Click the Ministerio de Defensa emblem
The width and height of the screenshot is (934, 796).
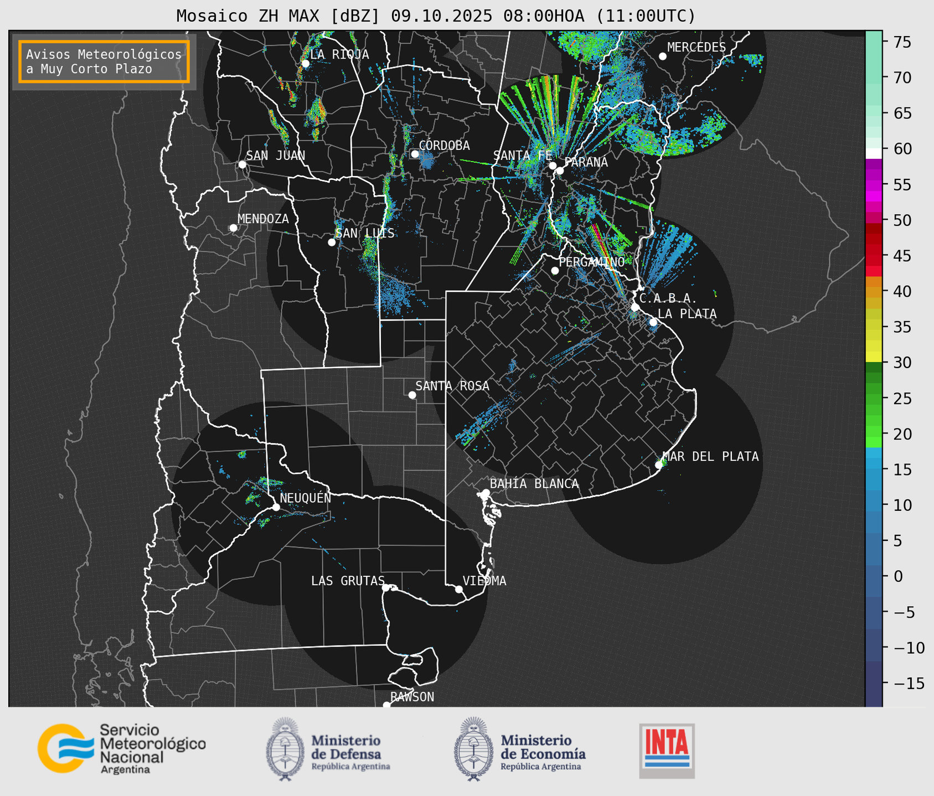[x=285, y=750]
